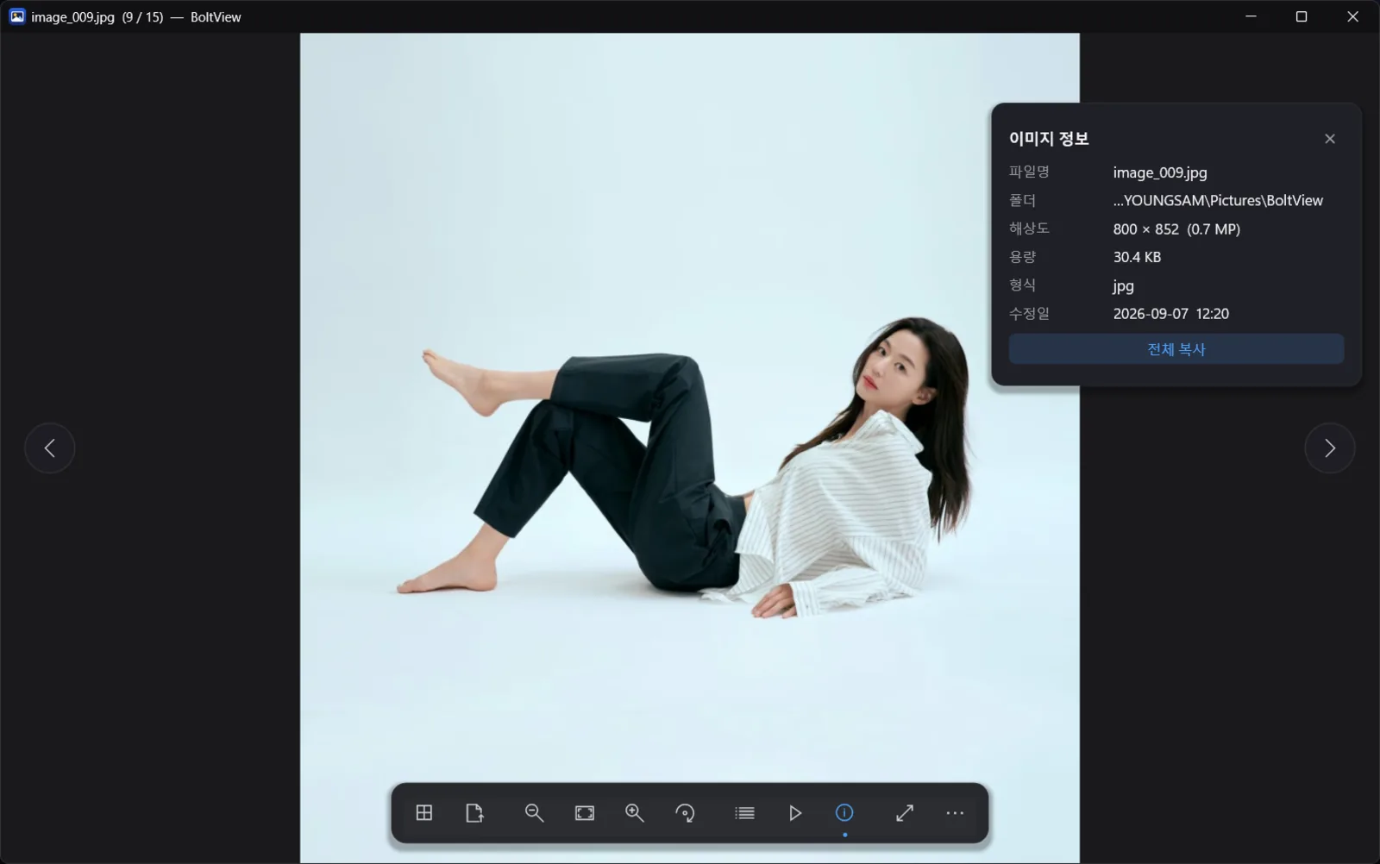Open the thumbnail grid view
Image resolution: width=1380 pixels, height=864 pixels.
423,813
